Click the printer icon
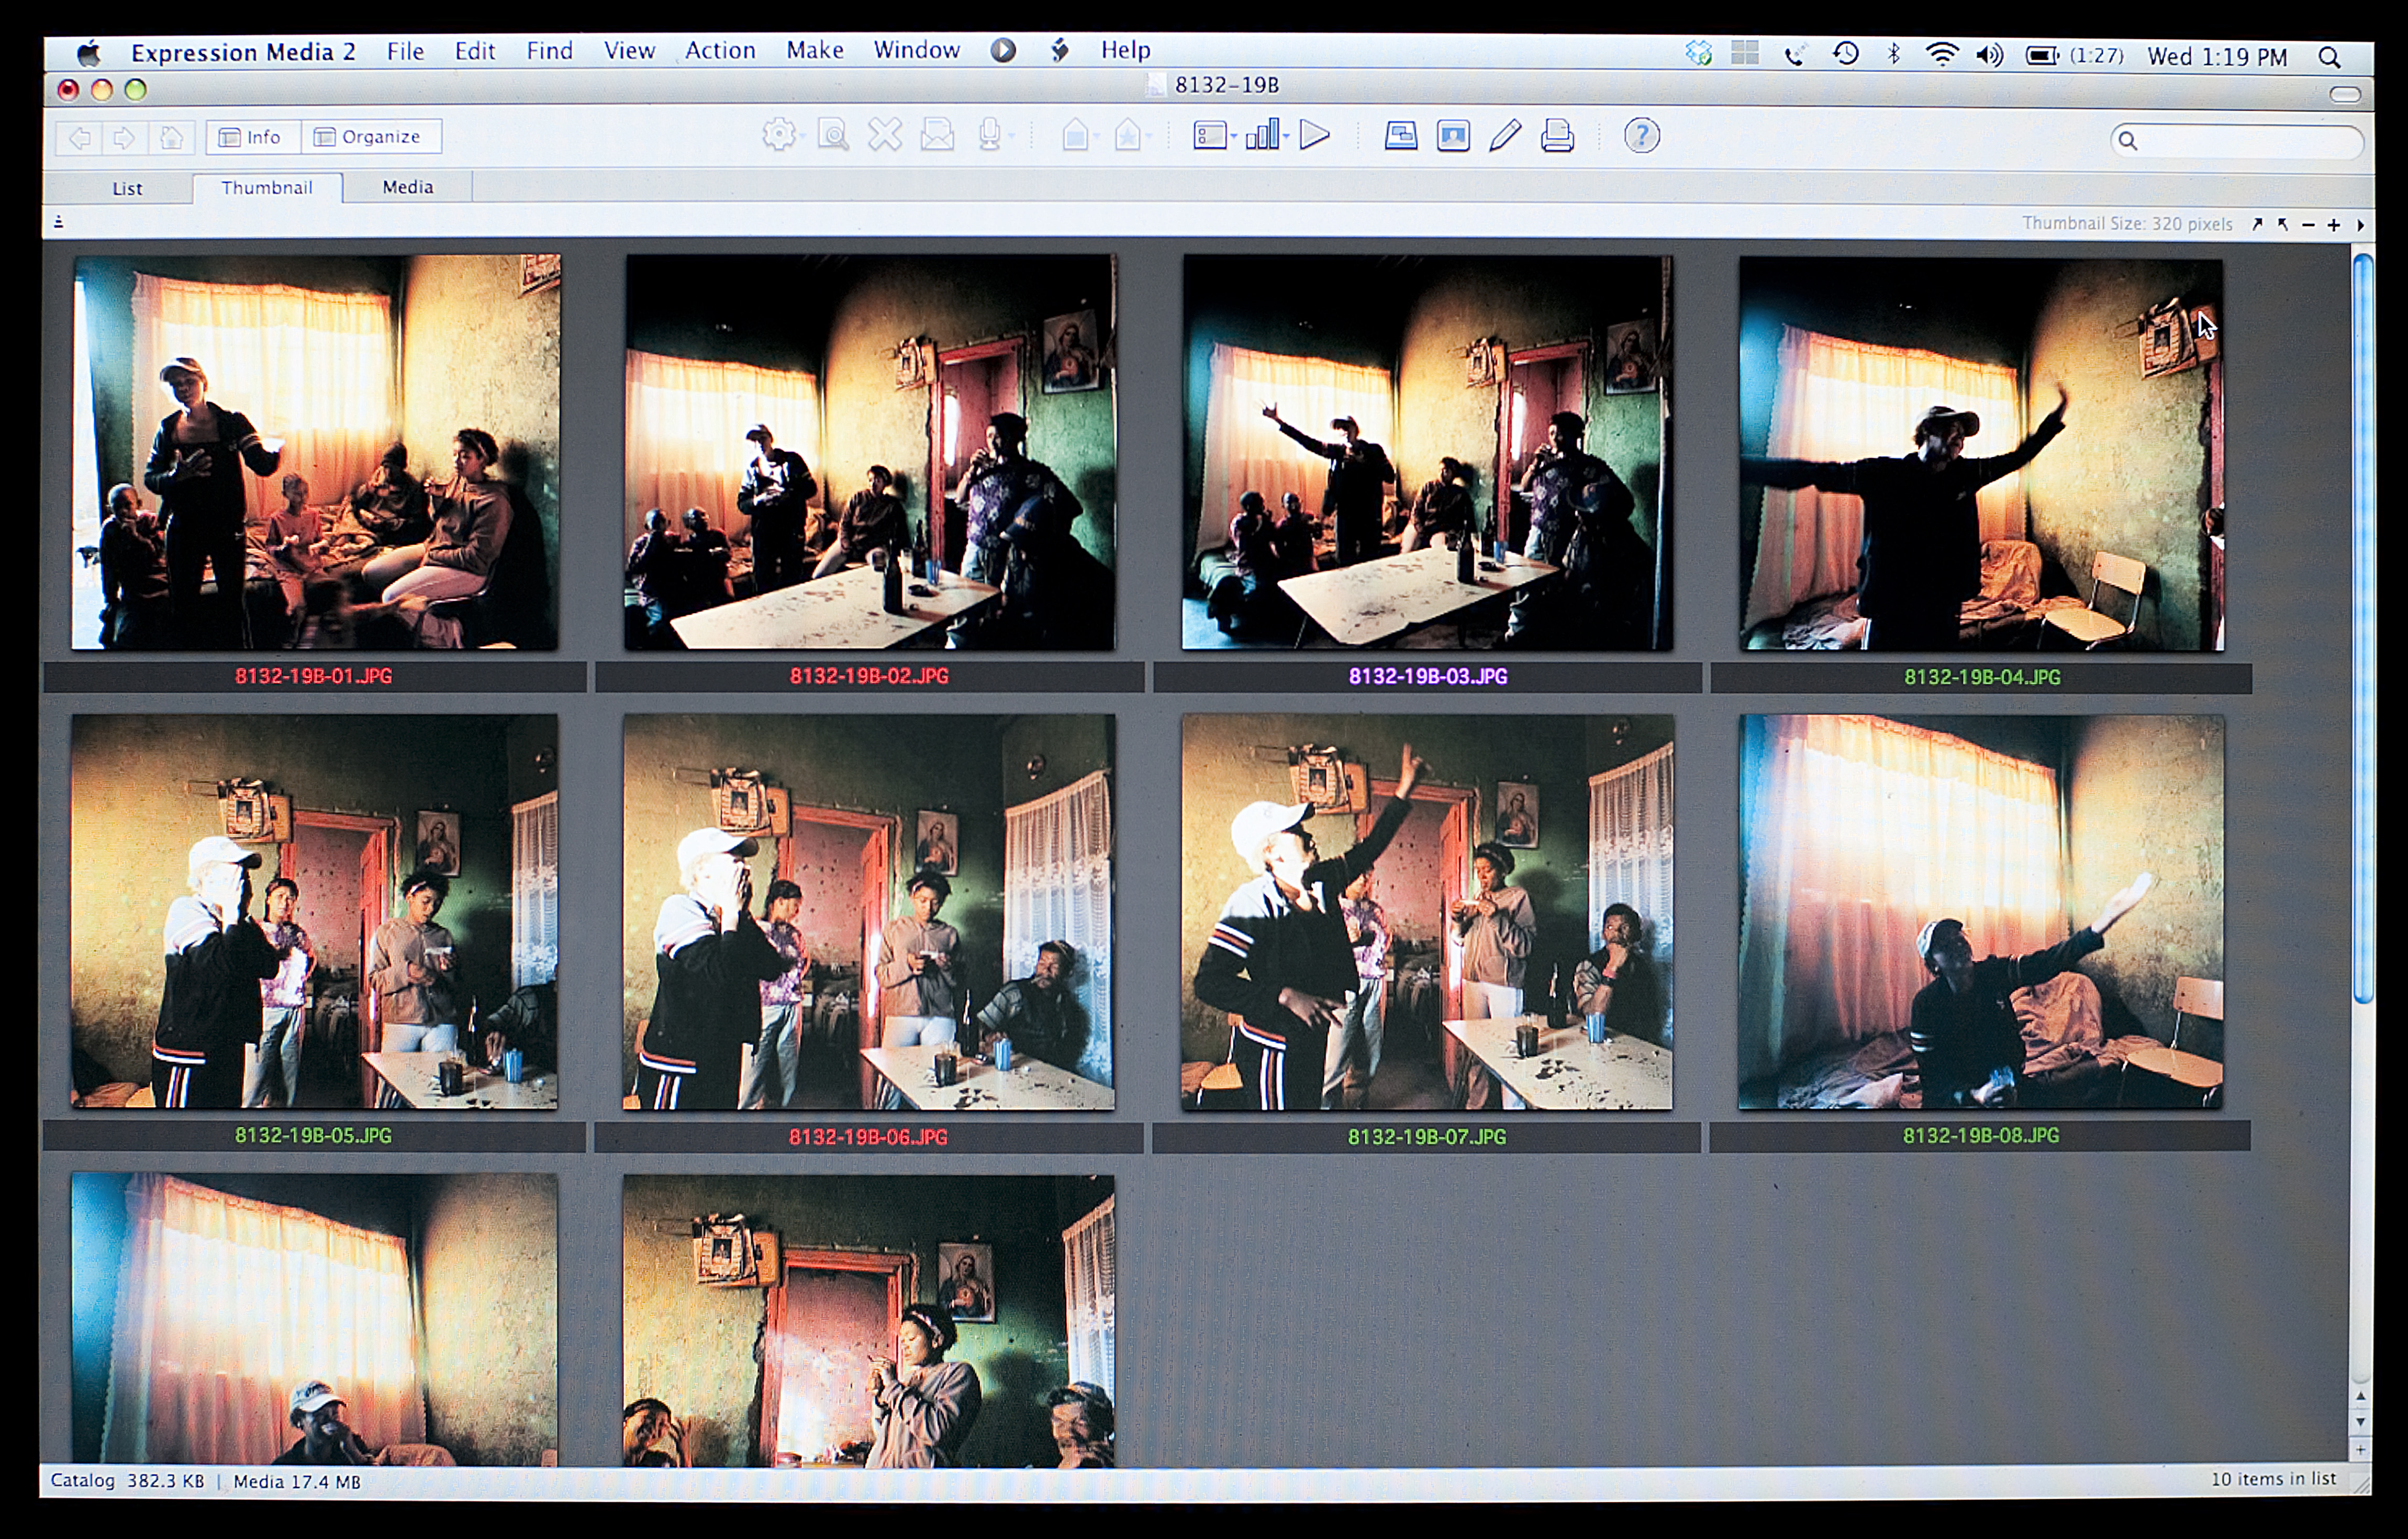 pyautogui.click(x=1557, y=135)
